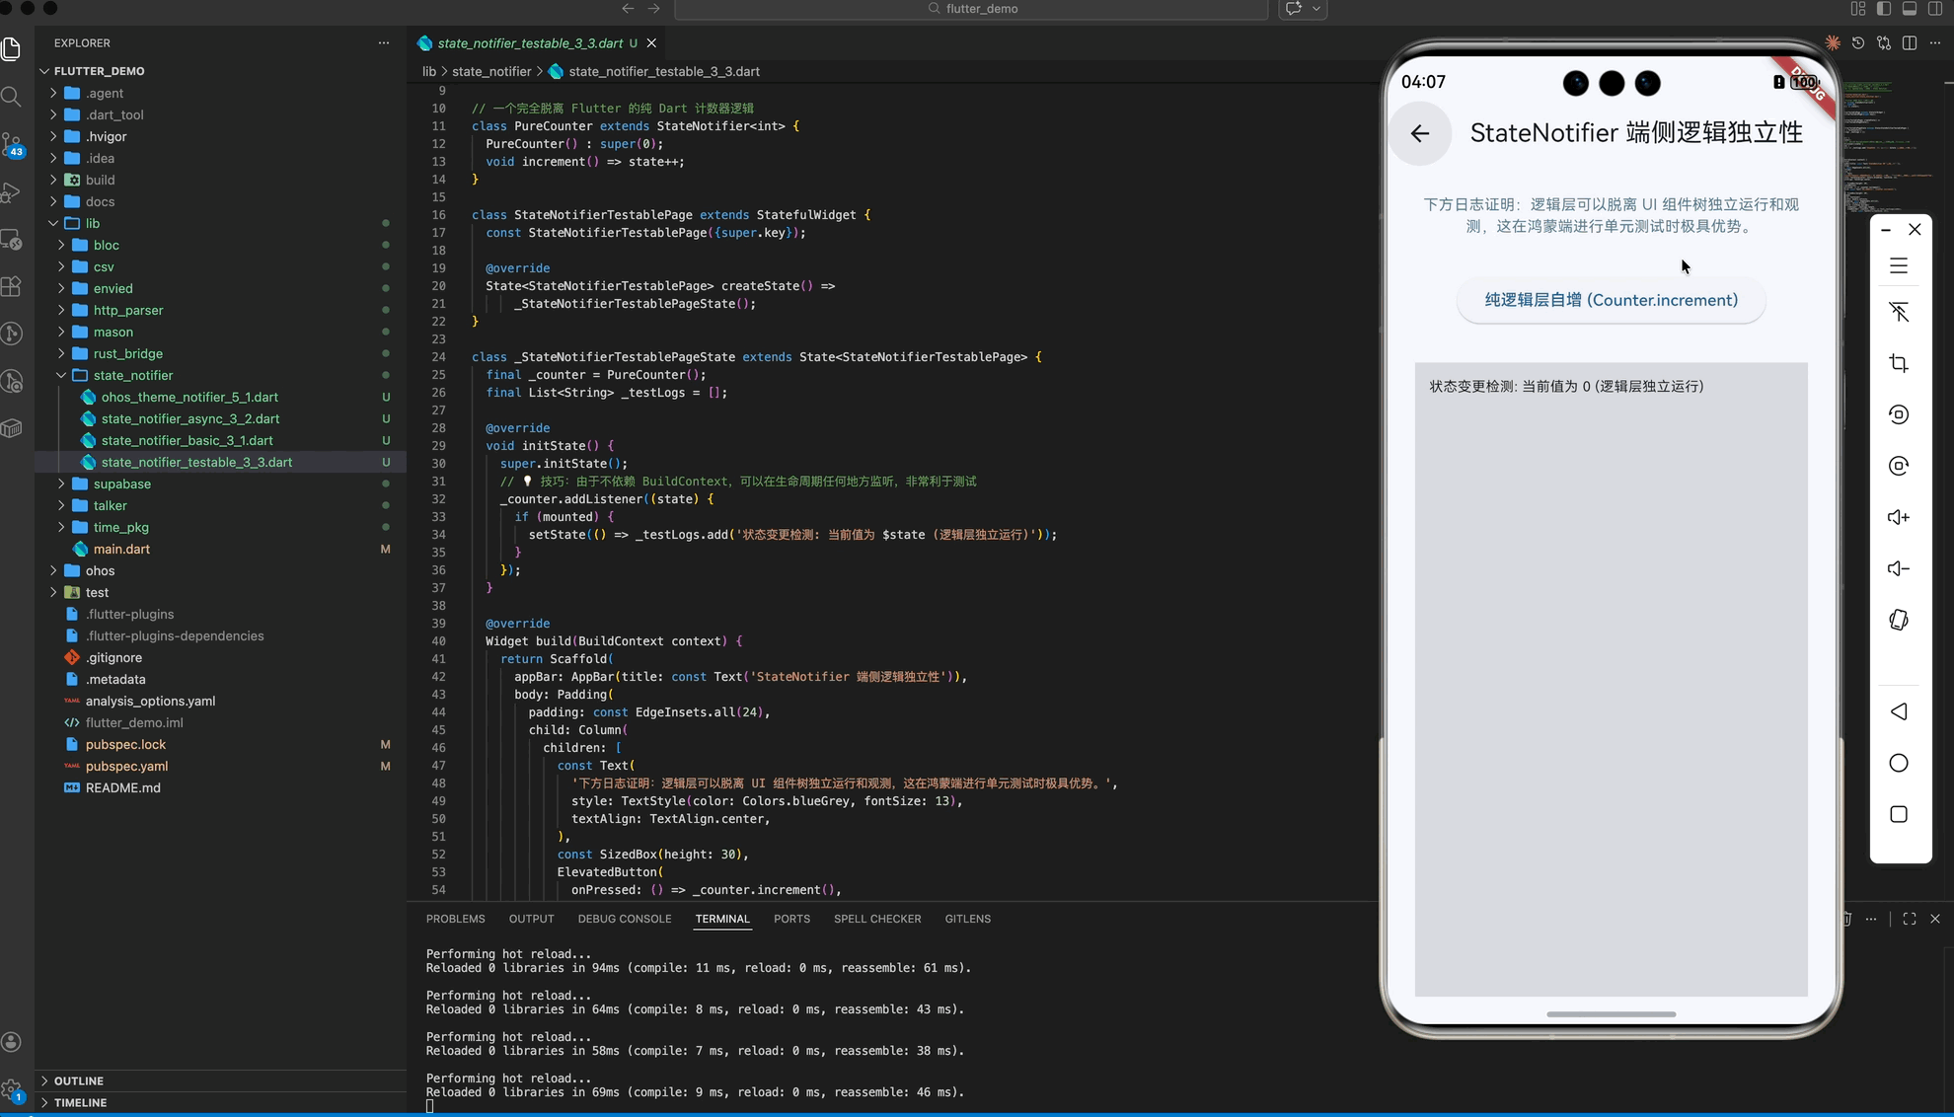Tap the 纯逻辑层自增 (Counter.increment) button

[x=1611, y=300]
